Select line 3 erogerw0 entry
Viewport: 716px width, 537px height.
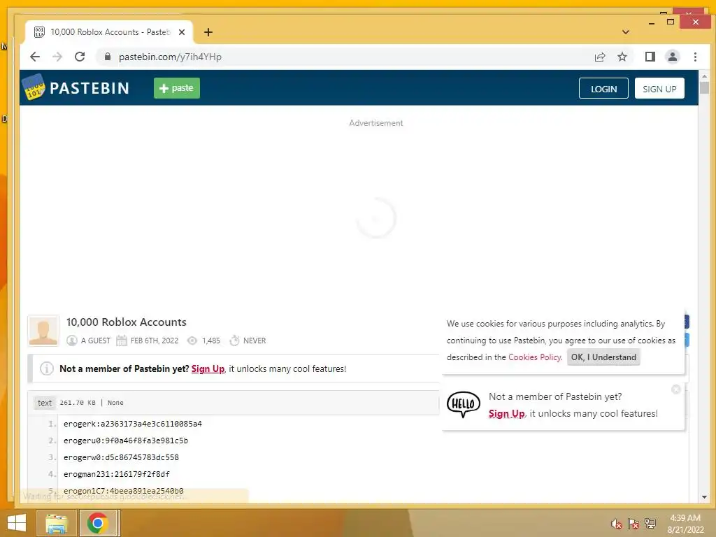point(121,457)
